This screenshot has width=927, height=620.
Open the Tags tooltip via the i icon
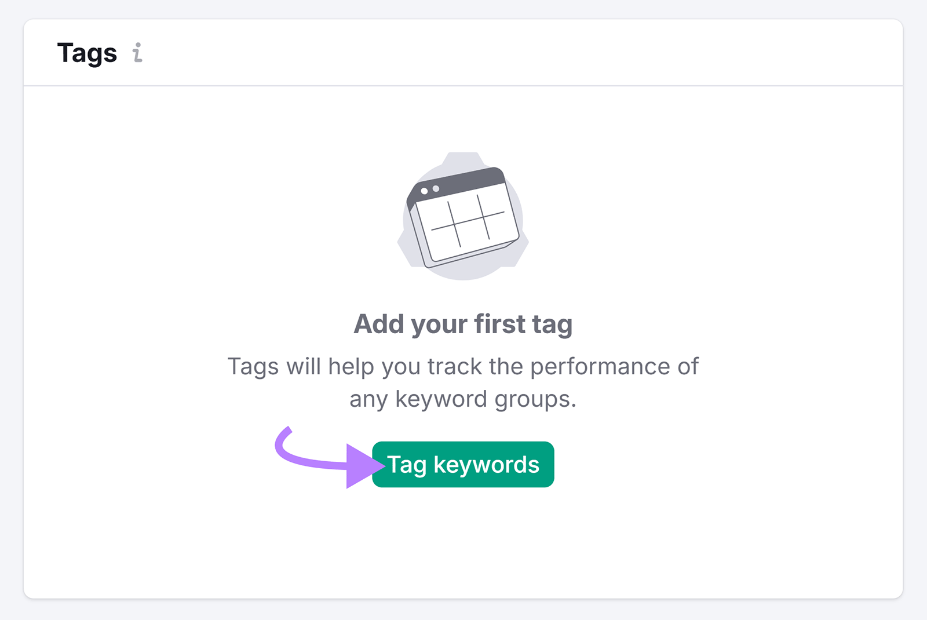[x=137, y=54]
